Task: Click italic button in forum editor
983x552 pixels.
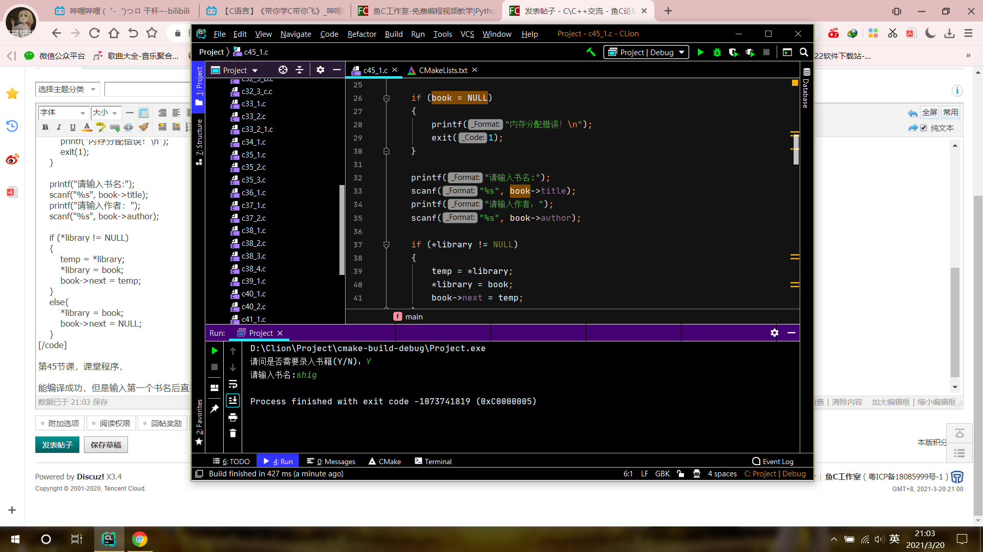Action: point(59,127)
